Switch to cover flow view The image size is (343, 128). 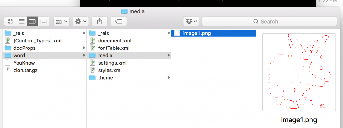(x=44, y=21)
